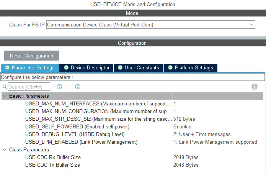The image size is (266, 174).
Task: Click the Configuration section header
Action: pos(133,43)
